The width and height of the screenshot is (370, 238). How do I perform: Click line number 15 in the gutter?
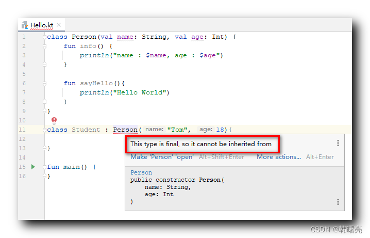22,167
